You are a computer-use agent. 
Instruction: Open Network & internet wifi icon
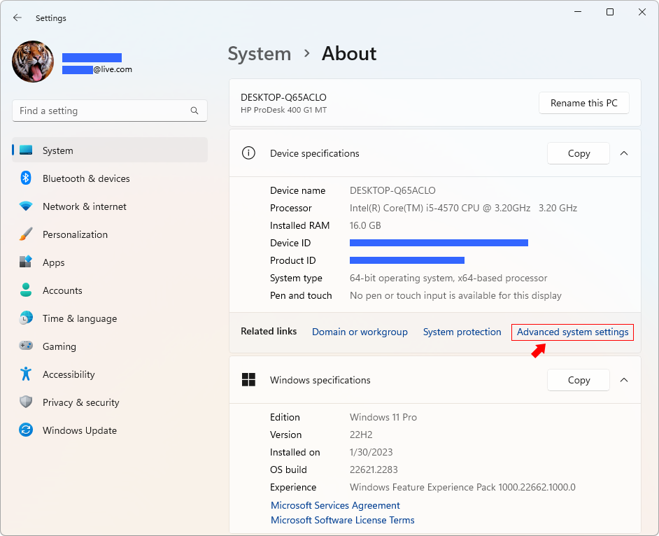click(x=26, y=206)
